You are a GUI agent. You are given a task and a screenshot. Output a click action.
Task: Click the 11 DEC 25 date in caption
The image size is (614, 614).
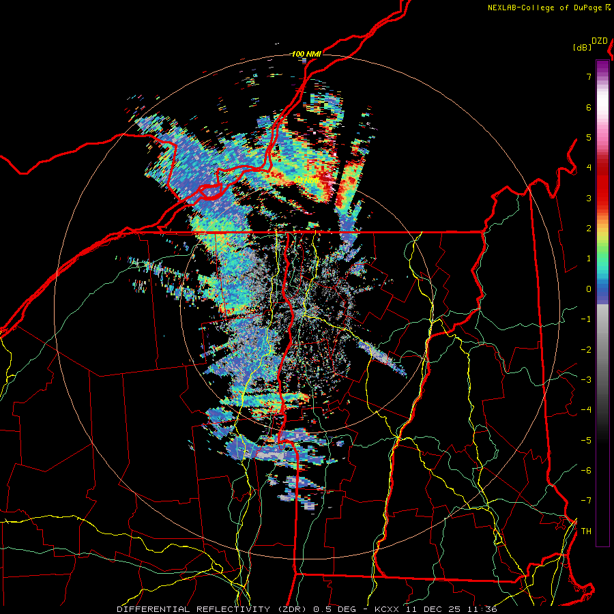(x=433, y=609)
